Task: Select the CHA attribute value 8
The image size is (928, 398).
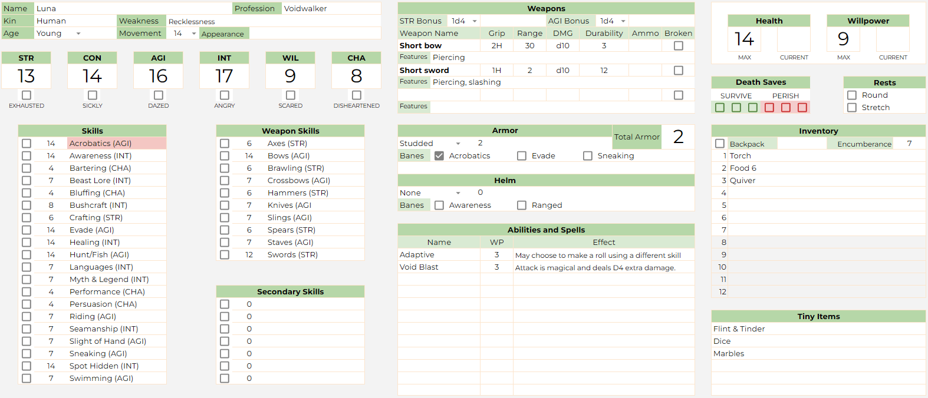Action: click(357, 76)
